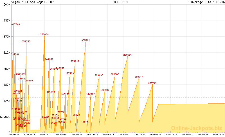The image size is (225, 137).
Task: Click the 13-02-21 x-axis date label
Action: 124,134
